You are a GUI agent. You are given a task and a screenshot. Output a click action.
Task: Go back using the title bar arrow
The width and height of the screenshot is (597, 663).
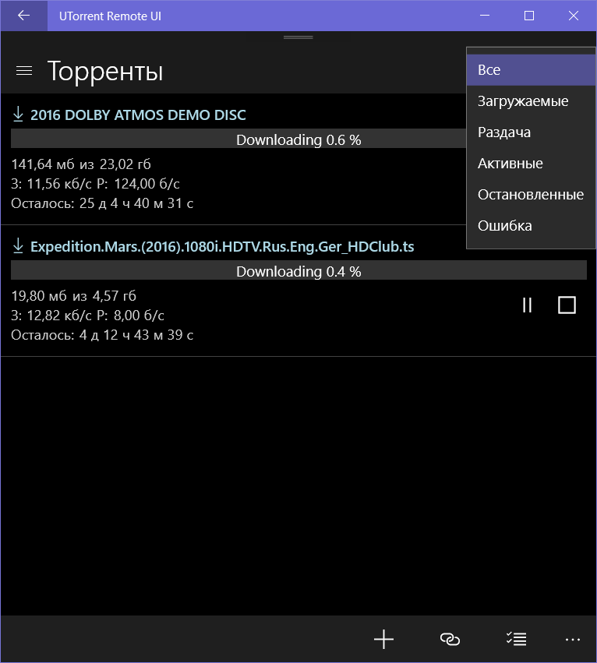[23, 16]
